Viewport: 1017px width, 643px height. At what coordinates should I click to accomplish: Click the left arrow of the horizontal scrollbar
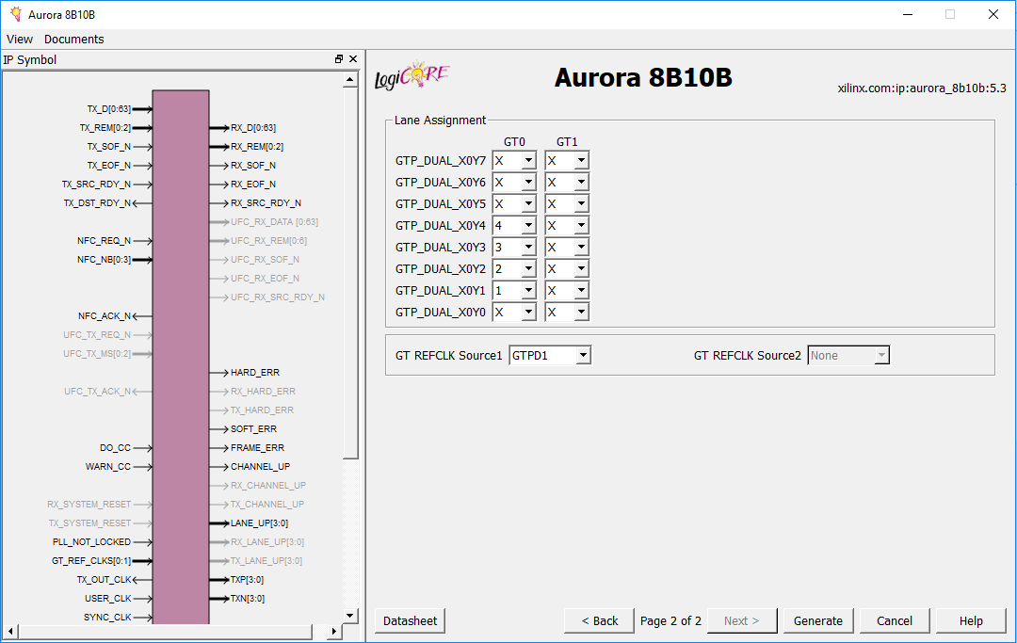(8, 632)
